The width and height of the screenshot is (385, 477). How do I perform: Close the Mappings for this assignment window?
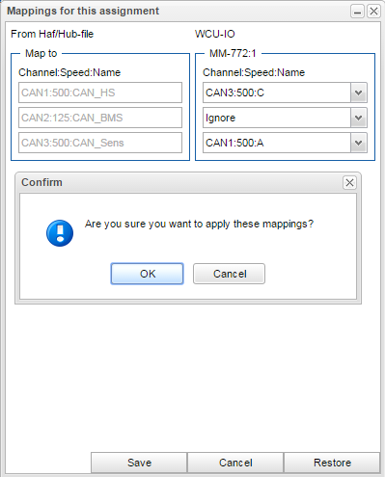pos(373,12)
